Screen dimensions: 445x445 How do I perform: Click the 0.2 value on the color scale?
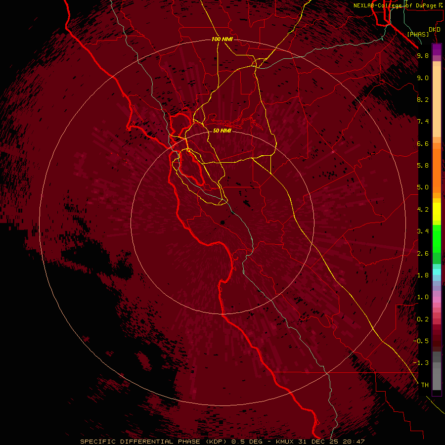423,319
